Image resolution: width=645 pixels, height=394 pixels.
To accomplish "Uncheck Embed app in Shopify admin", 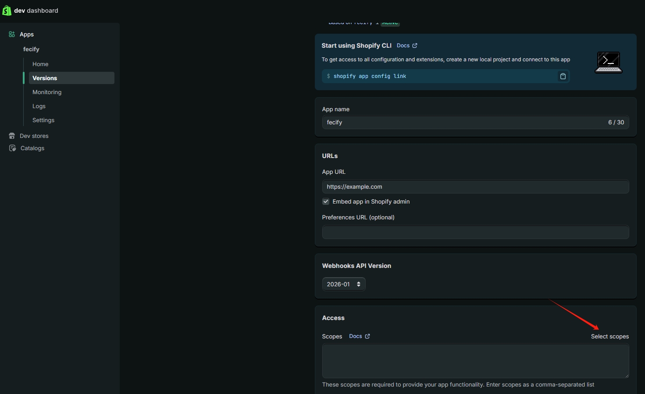I will [326, 201].
